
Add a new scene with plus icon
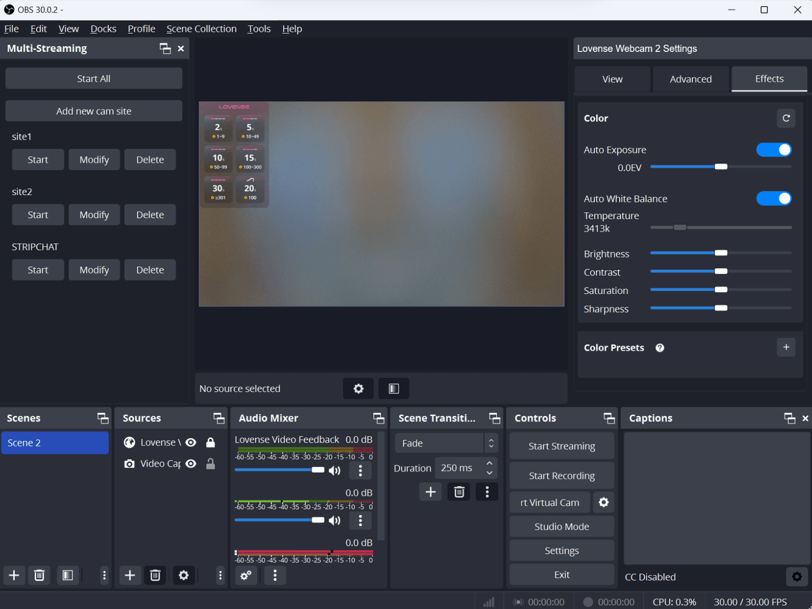click(14, 575)
